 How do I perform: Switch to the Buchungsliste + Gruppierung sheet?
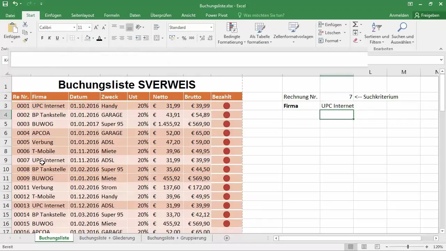pyautogui.click(x=177, y=238)
